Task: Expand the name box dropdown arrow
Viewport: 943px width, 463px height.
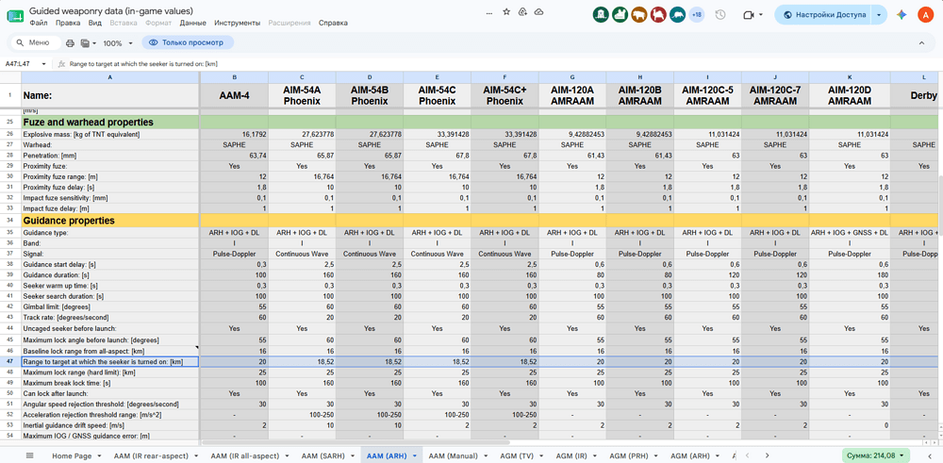Action: click(x=44, y=64)
